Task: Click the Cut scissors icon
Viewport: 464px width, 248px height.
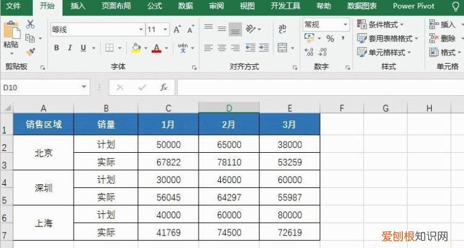Action: point(30,24)
